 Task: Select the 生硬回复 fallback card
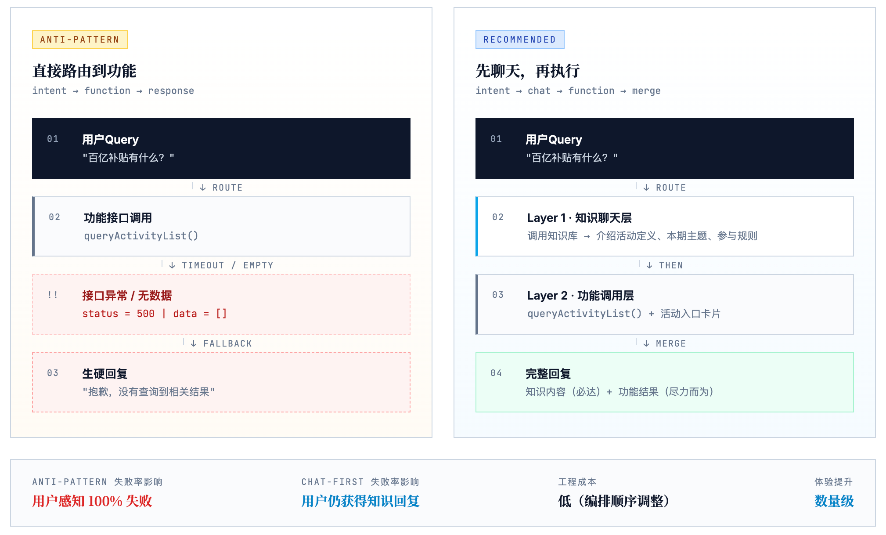[x=221, y=382]
